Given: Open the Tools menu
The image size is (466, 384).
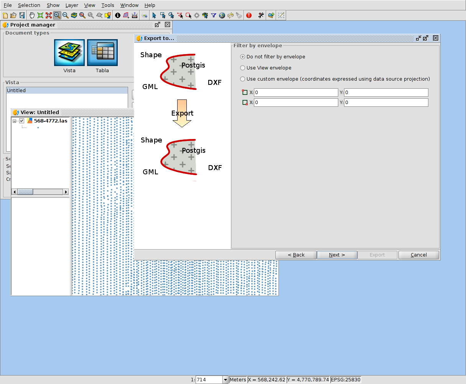Looking at the screenshot, I should pyautogui.click(x=108, y=5).
